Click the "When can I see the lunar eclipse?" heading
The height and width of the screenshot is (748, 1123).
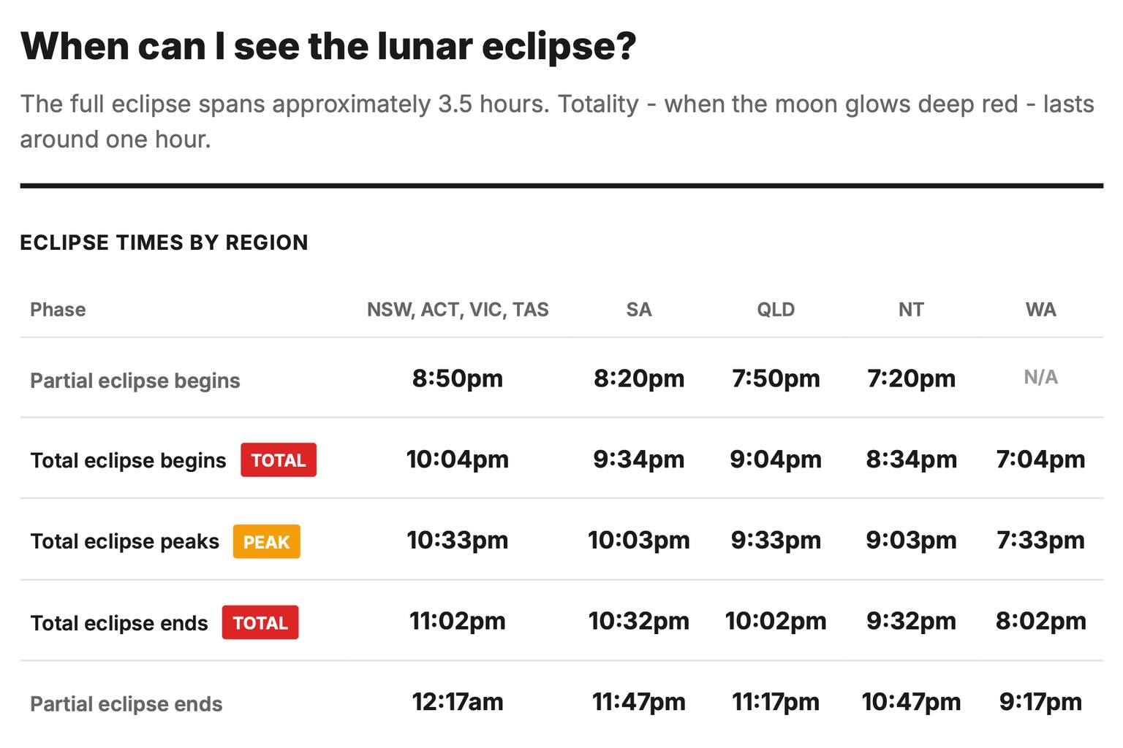[x=328, y=46]
